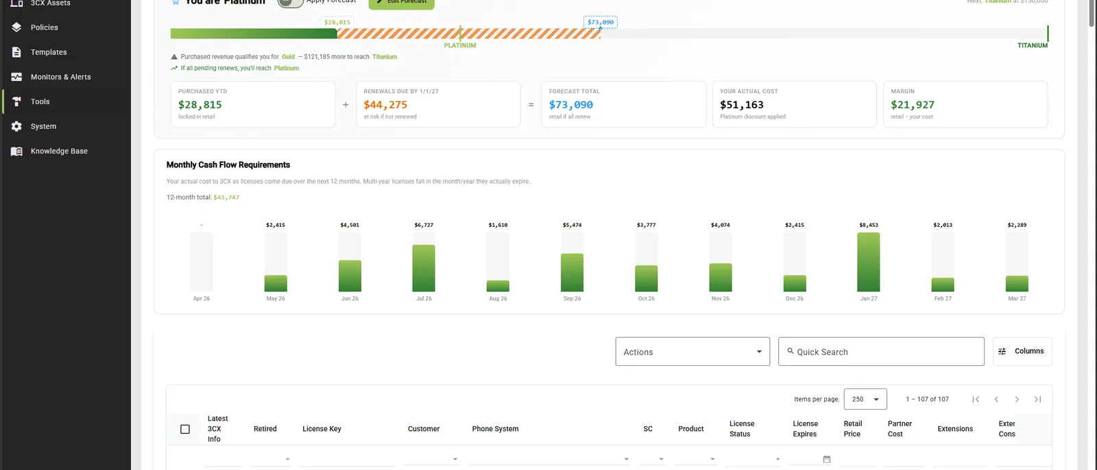Click the 12-month total $43,747 value
1097x470 pixels.
pyautogui.click(x=226, y=197)
